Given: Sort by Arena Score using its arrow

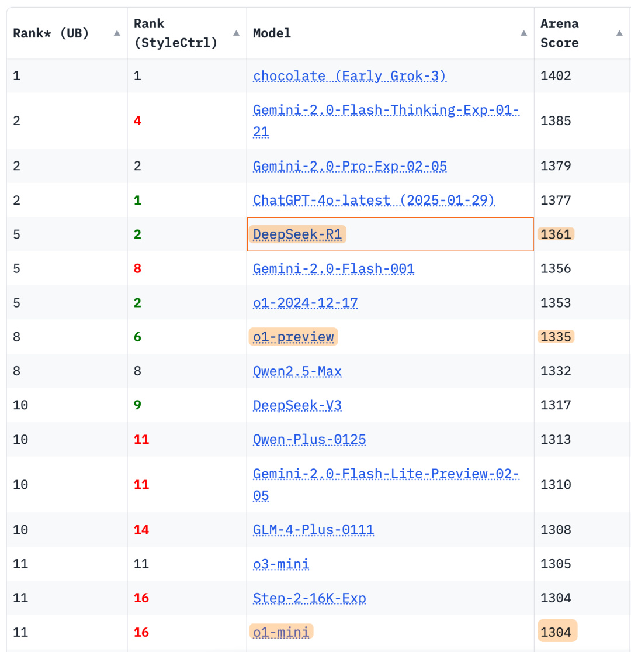Looking at the screenshot, I should [x=619, y=33].
